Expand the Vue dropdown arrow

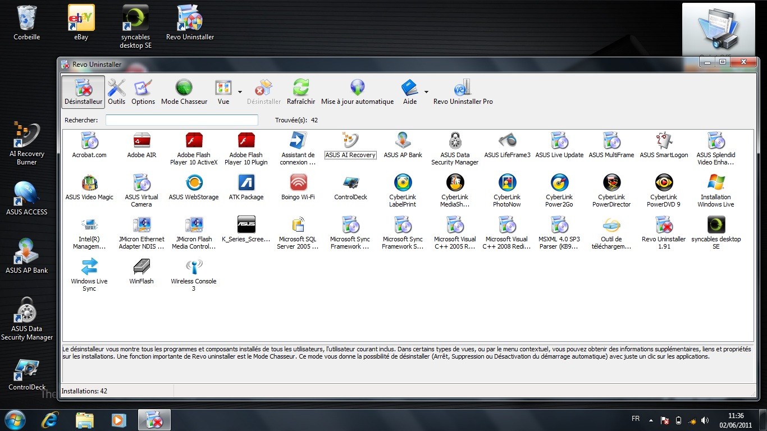(240, 92)
